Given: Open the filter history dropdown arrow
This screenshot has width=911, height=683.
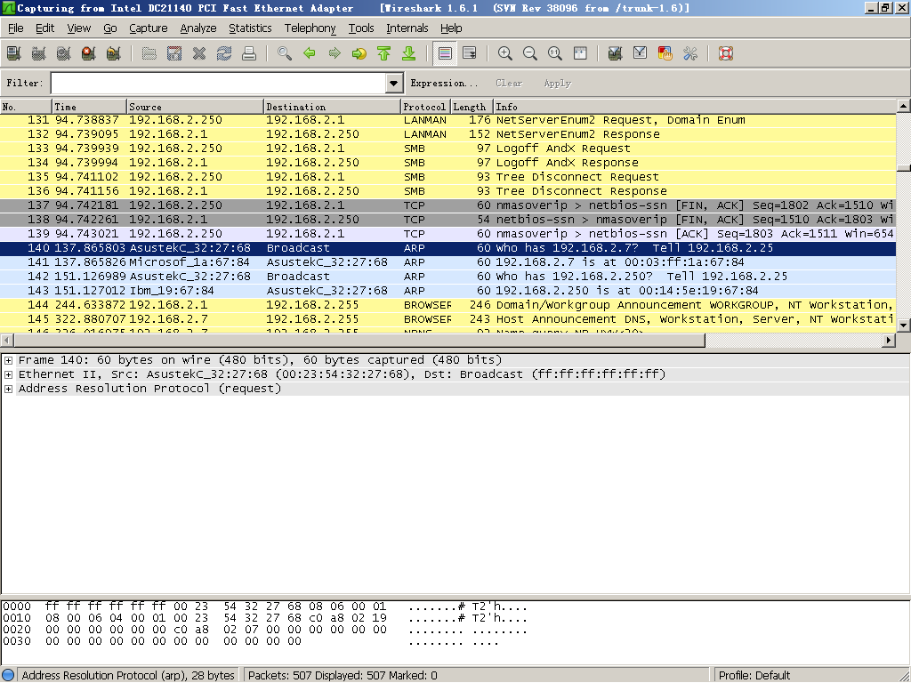Looking at the screenshot, I should 394,83.
